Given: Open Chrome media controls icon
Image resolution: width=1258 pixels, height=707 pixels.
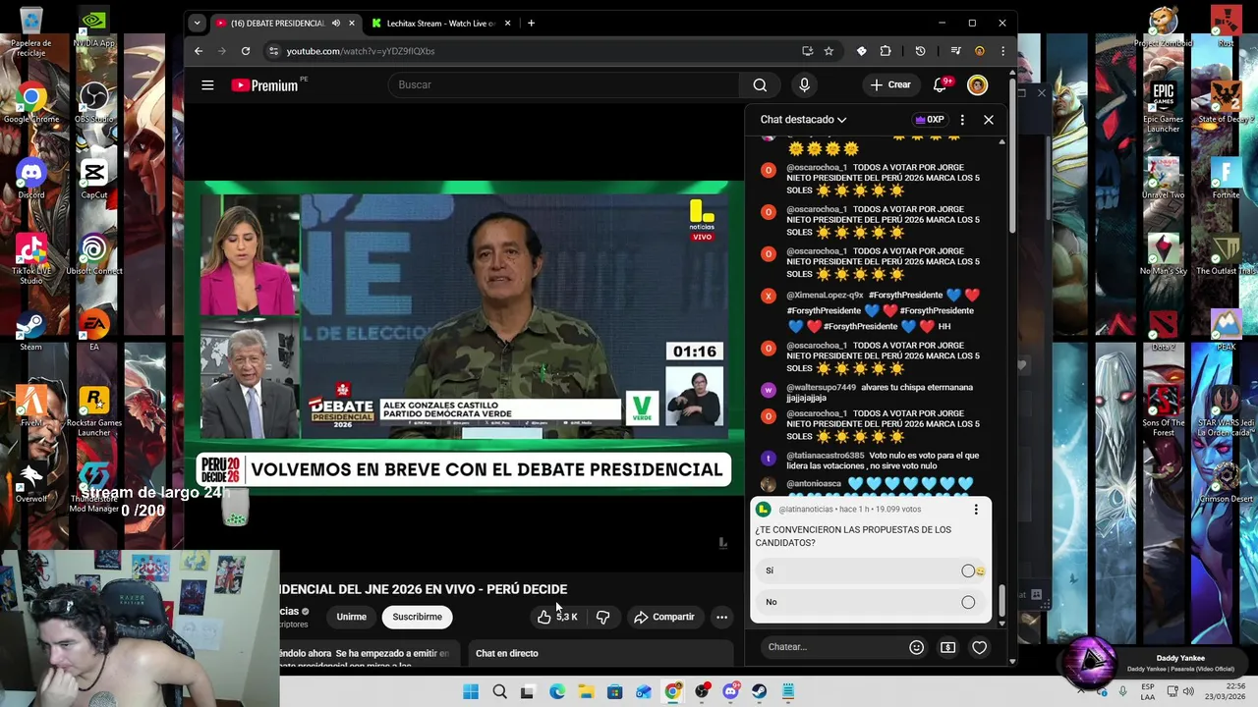Looking at the screenshot, I should (x=955, y=51).
